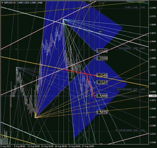Select the MAIN RESIST [8/8] - 1.5625 label
157x148 pixels.
132,48
